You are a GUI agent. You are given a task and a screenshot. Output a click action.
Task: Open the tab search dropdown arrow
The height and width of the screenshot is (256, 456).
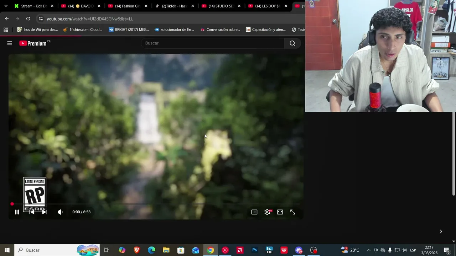coord(6,6)
